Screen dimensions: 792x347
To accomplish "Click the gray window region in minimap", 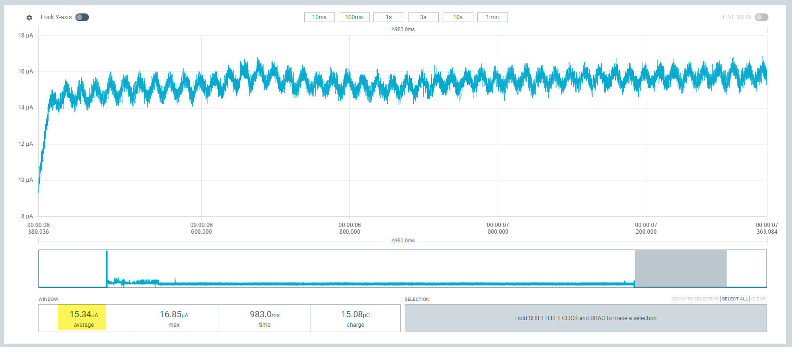I will 681,269.
